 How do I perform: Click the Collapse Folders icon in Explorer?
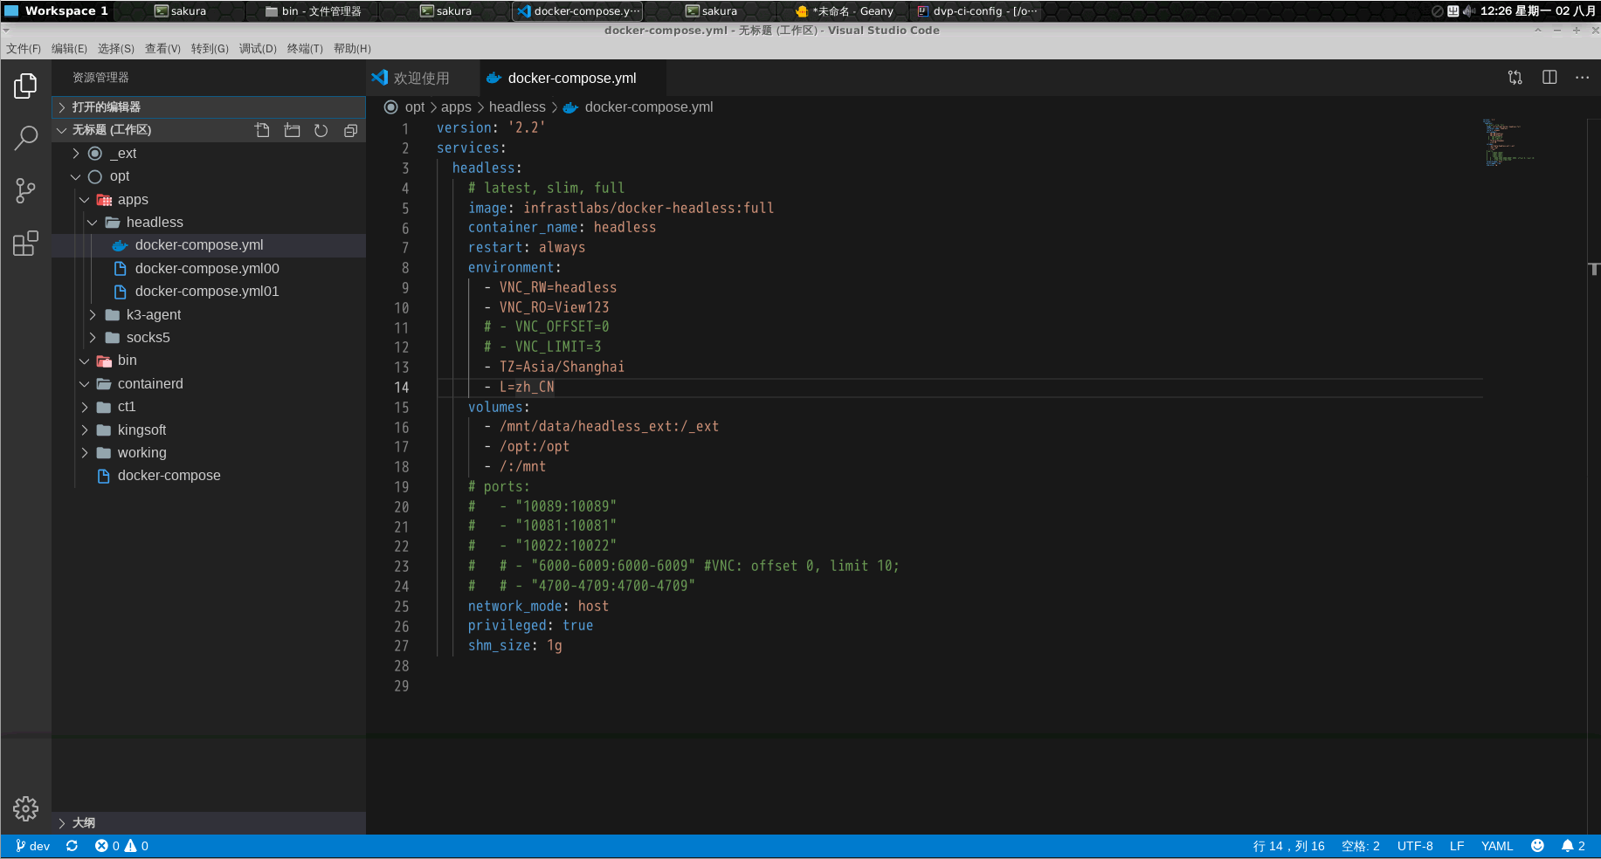[x=350, y=129]
